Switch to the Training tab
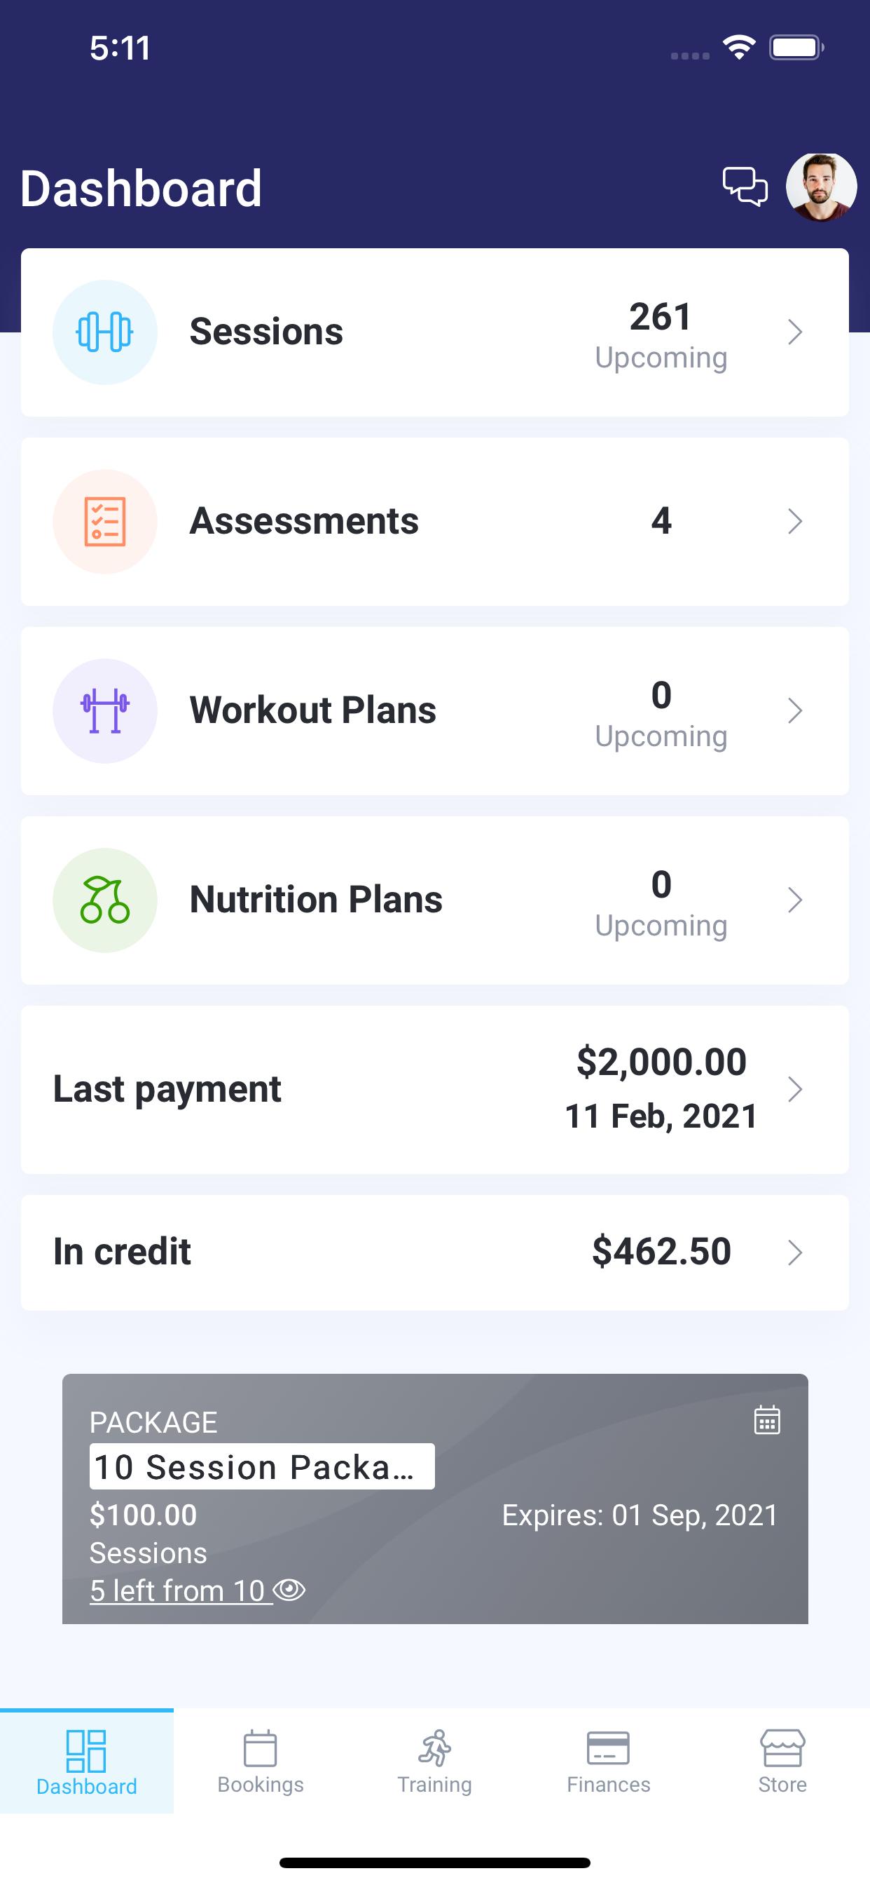This screenshot has width=870, height=1885. tap(434, 1762)
